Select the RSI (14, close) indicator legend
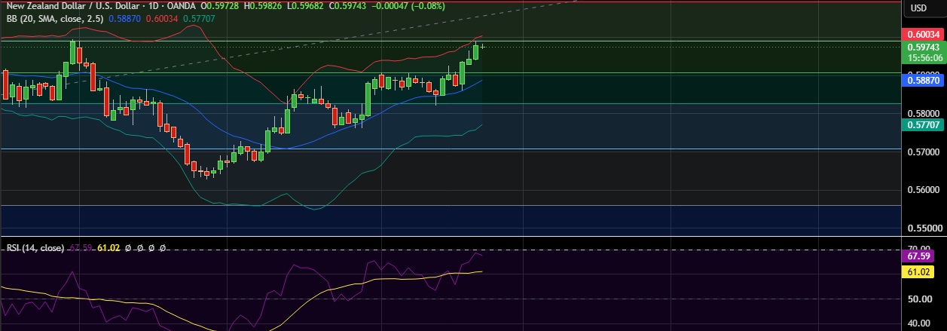 click(35, 247)
